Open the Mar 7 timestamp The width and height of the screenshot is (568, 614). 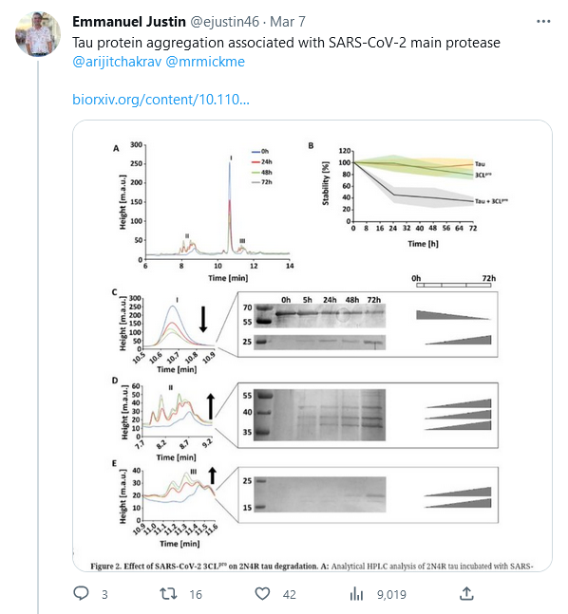coord(288,22)
